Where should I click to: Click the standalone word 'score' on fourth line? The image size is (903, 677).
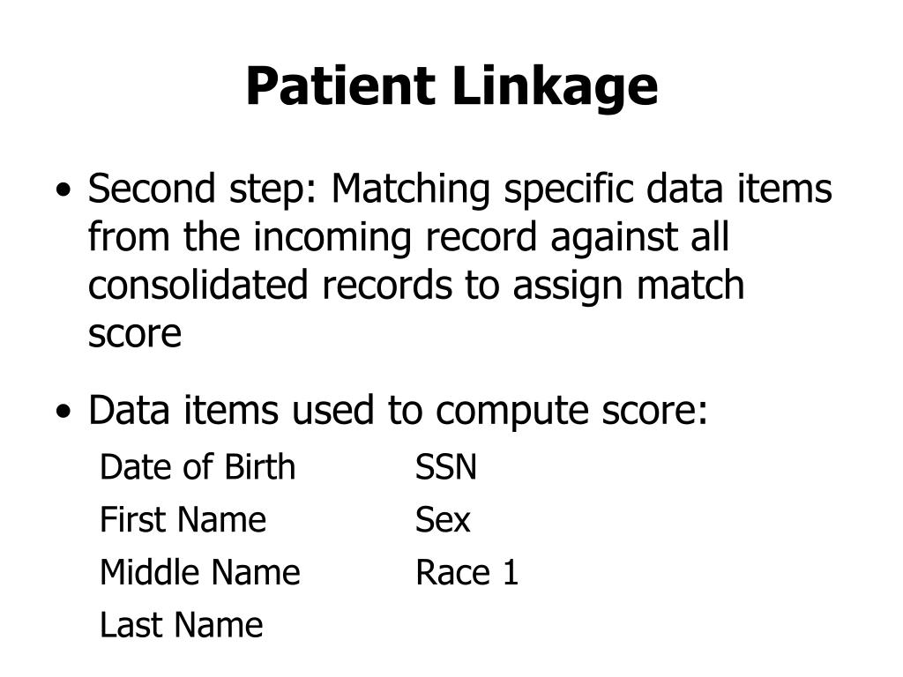click(135, 334)
